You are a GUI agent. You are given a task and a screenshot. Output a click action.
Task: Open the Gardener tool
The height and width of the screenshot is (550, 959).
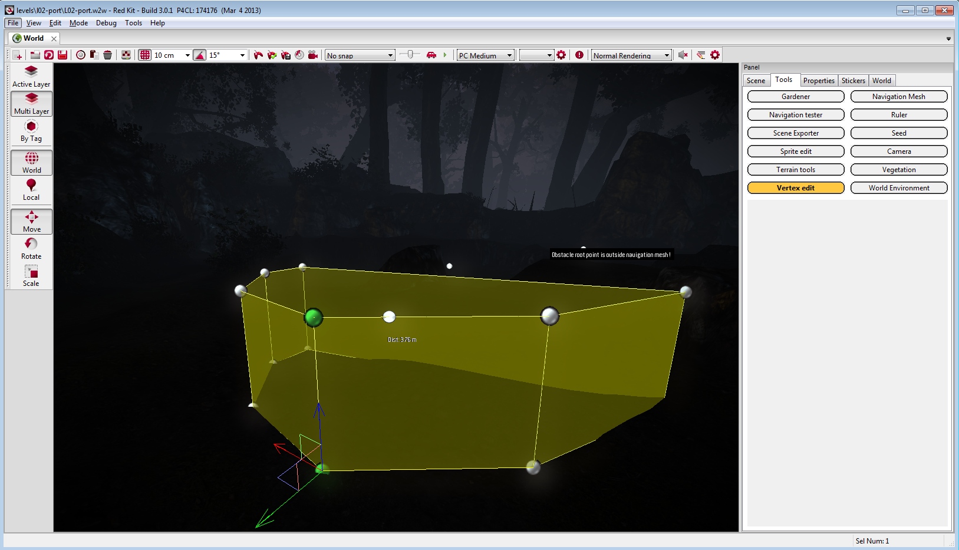796,97
